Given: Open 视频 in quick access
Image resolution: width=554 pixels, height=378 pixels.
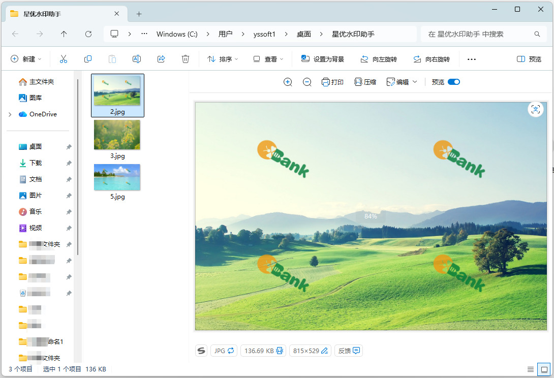Looking at the screenshot, I should (x=30, y=228).
